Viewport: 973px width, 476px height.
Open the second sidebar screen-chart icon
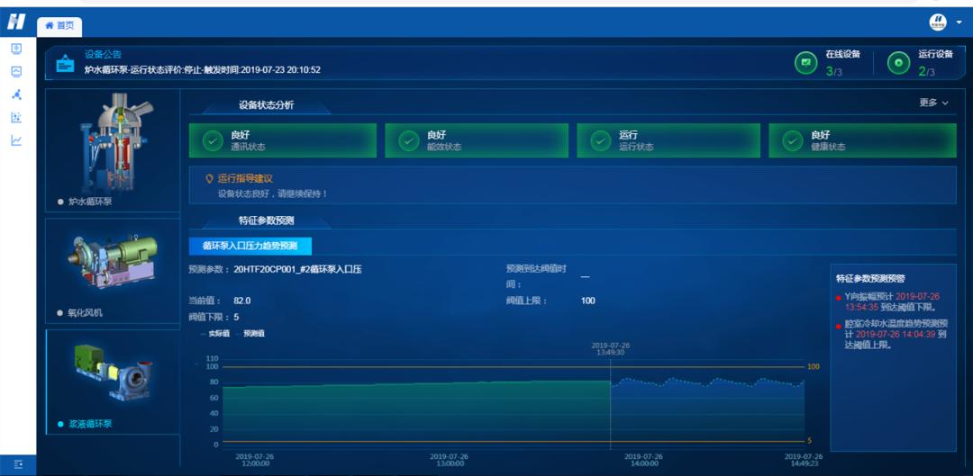17,71
